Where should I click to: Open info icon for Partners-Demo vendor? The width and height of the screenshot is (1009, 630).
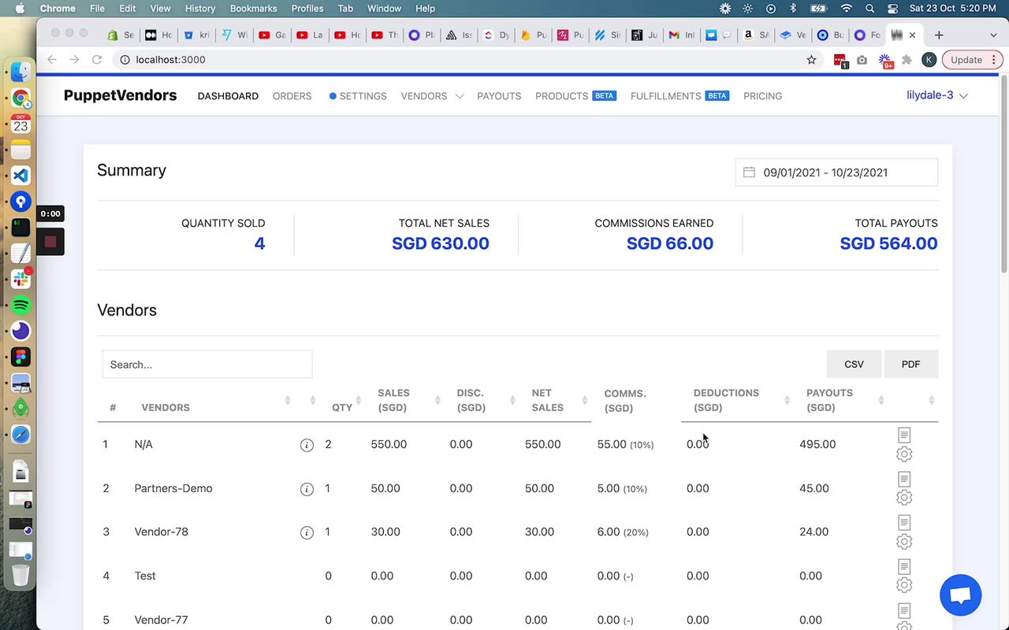[307, 489]
